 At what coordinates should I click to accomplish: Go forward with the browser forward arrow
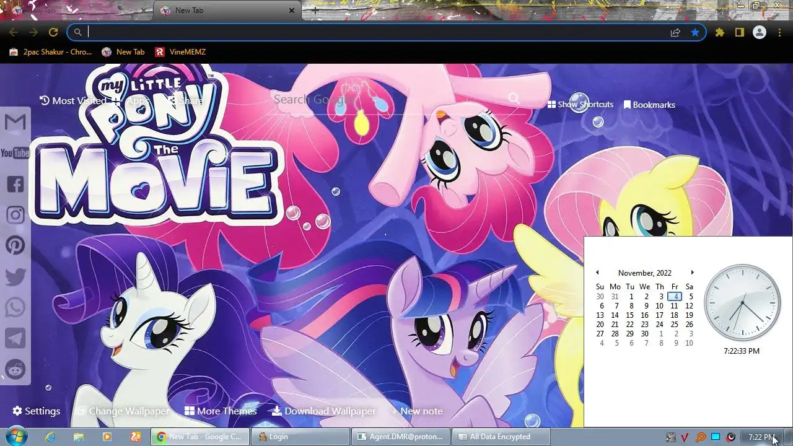pyautogui.click(x=33, y=32)
